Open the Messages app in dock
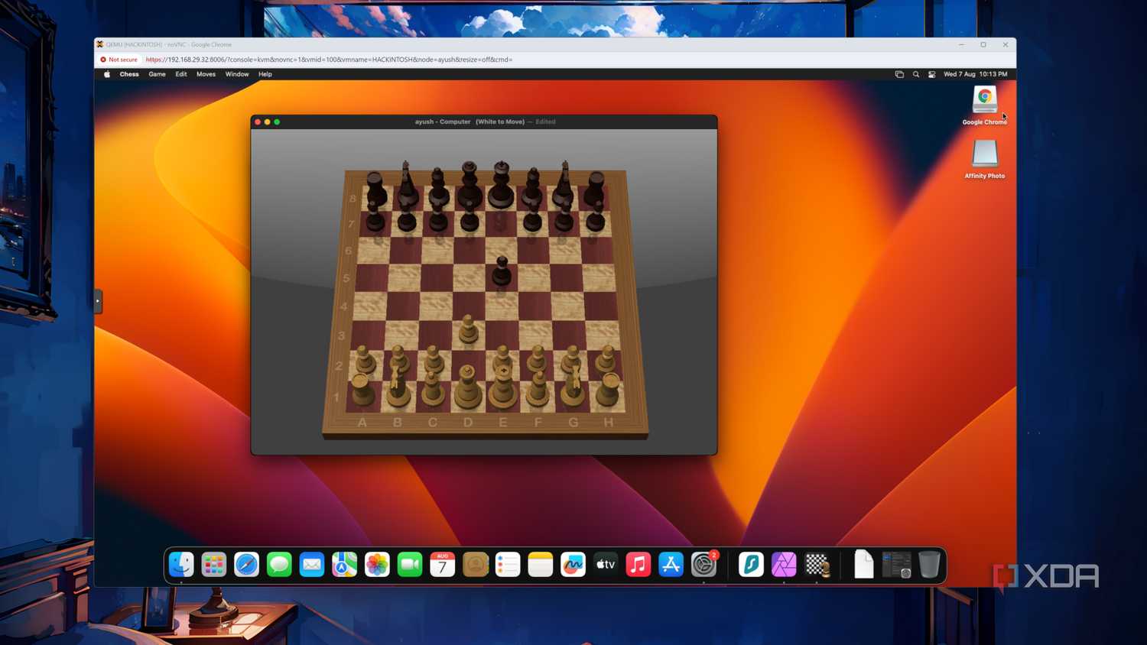 coord(279,565)
